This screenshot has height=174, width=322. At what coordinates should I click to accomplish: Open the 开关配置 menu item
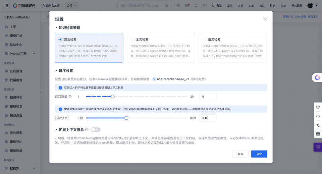tap(297, 6)
